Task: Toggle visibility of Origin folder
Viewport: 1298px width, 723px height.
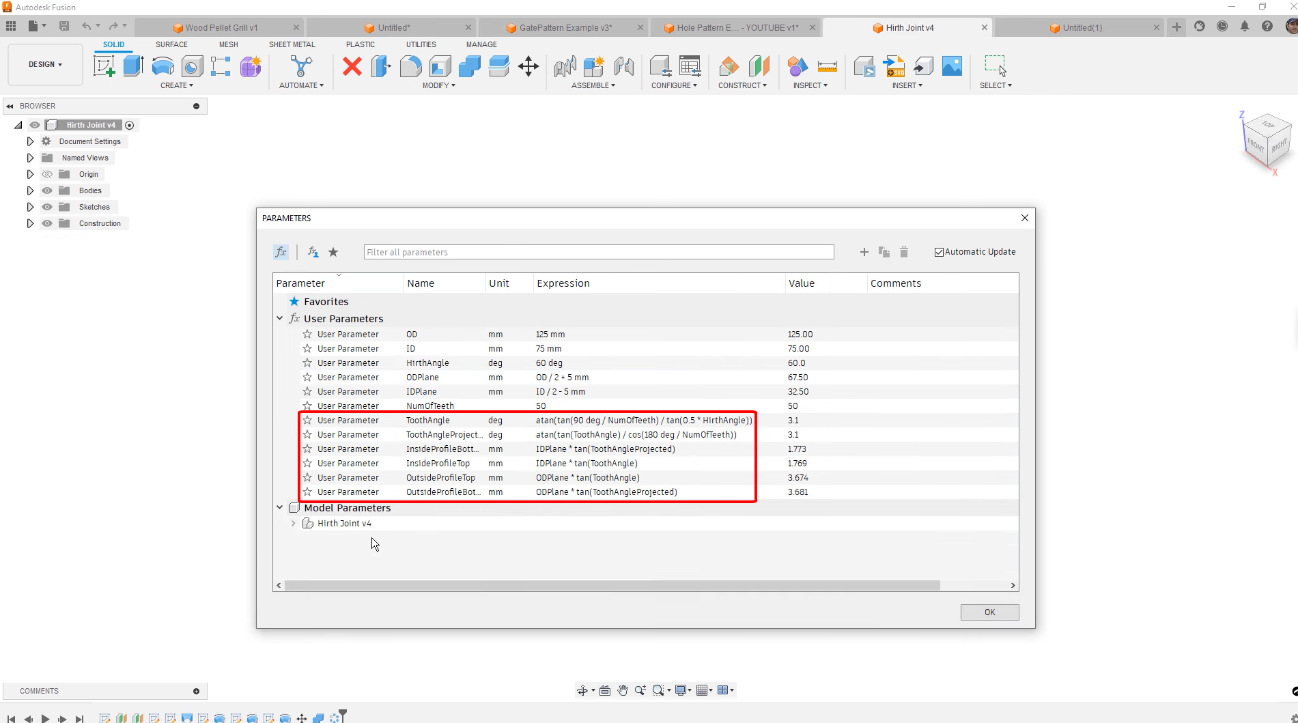Action: tap(47, 174)
